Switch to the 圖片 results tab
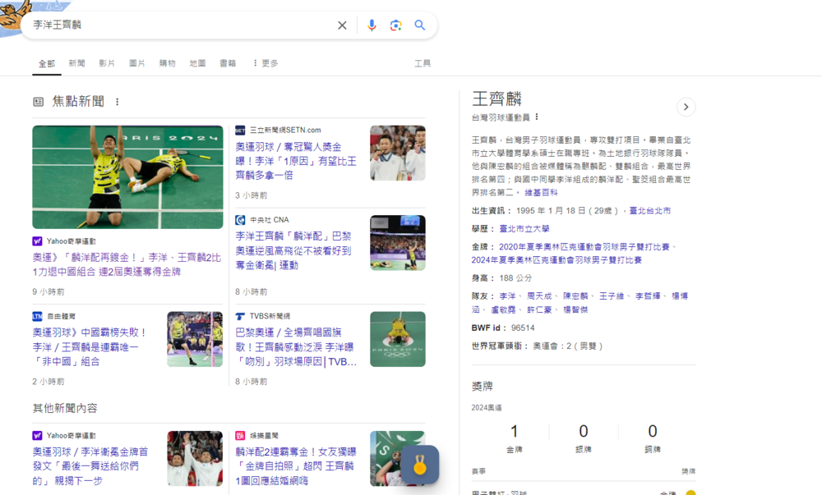822x495 pixels. [x=136, y=62]
